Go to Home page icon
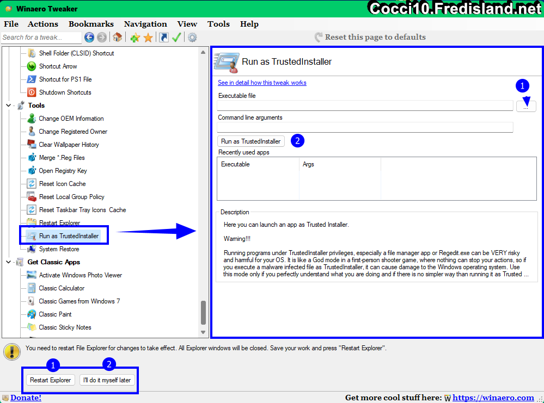Viewport: 544px width, 403px height. [x=117, y=37]
